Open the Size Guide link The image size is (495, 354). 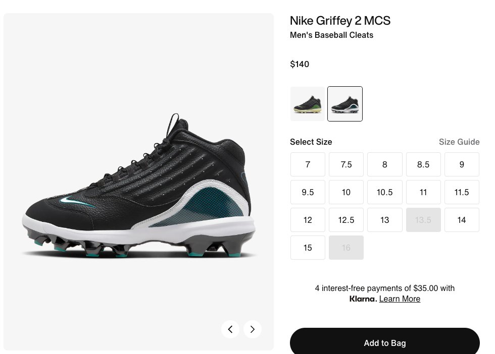[459, 142]
